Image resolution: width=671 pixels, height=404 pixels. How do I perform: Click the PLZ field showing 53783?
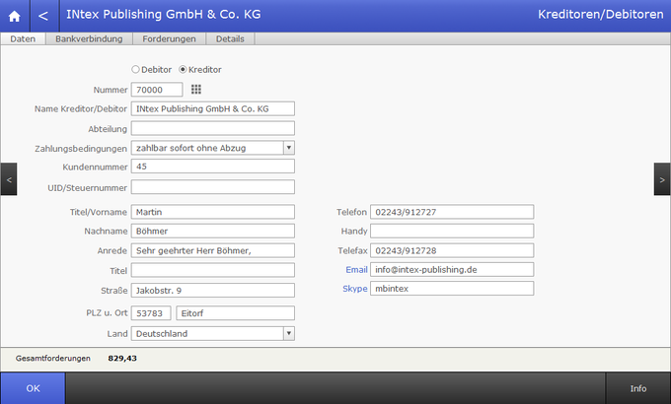(x=151, y=313)
